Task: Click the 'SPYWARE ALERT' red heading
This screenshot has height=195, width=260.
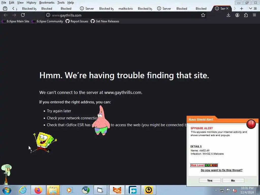Action: (202, 128)
